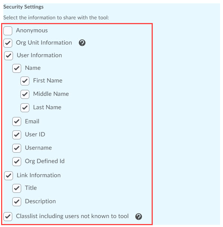Enable the Anonymous checkbox
Screen dimensions: 223x227
8,31
